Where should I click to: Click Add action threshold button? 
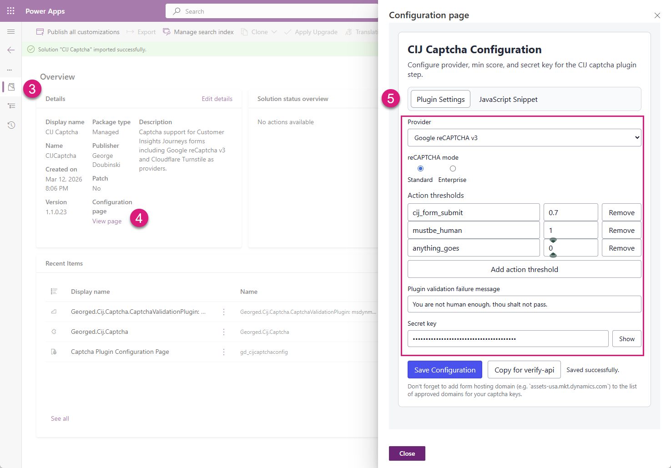(525, 269)
